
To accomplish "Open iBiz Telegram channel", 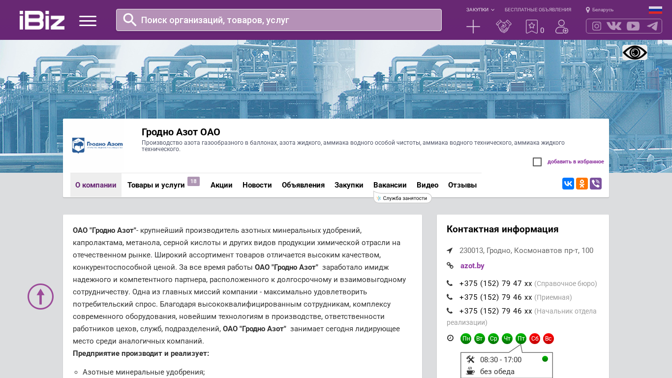I will tap(652, 26).
